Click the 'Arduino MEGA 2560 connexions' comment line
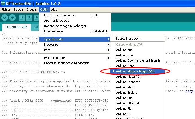 [55, 100]
